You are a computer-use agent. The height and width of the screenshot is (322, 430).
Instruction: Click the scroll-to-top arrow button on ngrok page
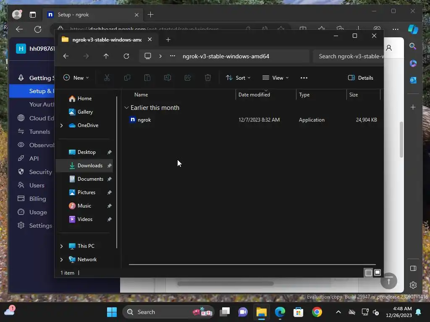pyautogui.click(x=389, y=281)
